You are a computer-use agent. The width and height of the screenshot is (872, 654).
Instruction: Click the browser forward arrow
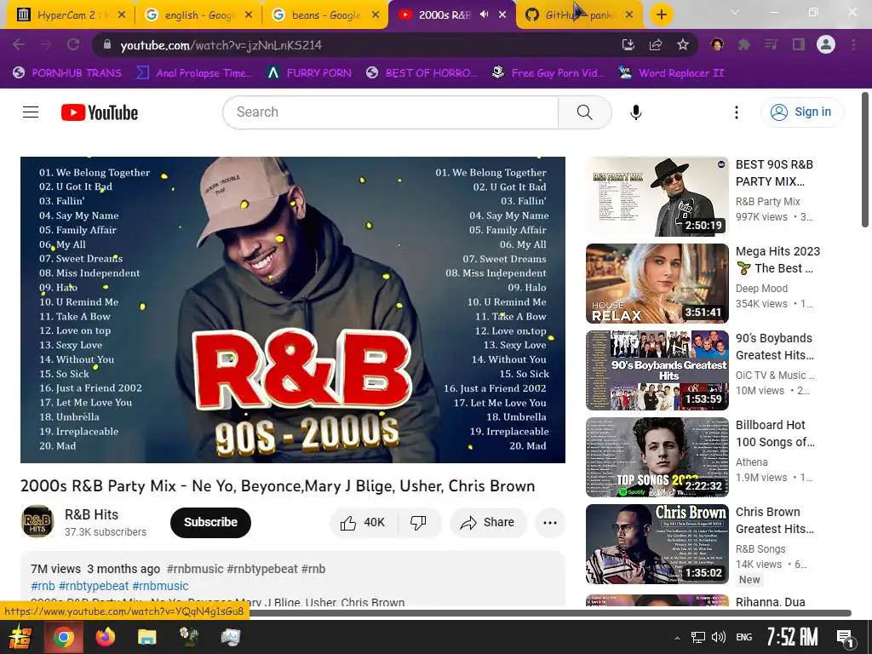pos(46,44)
